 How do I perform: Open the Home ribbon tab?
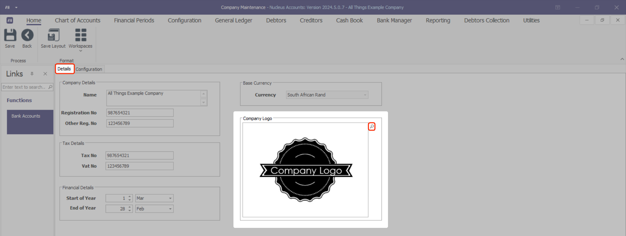click(x=34, y=20)
